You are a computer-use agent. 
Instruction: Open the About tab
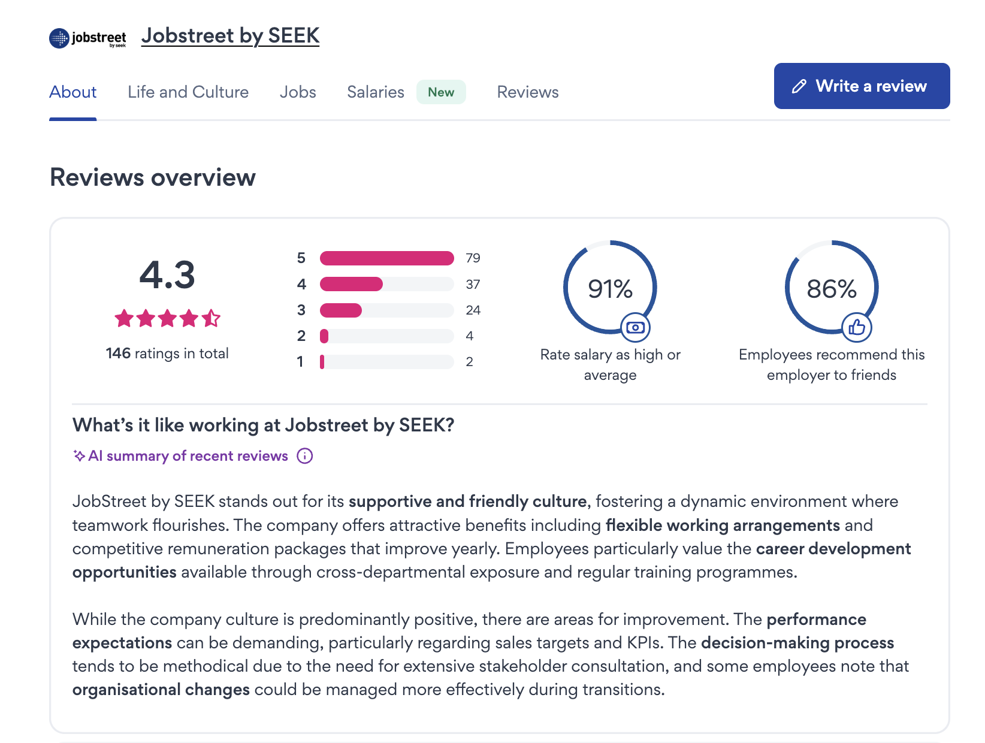(73, 92)
